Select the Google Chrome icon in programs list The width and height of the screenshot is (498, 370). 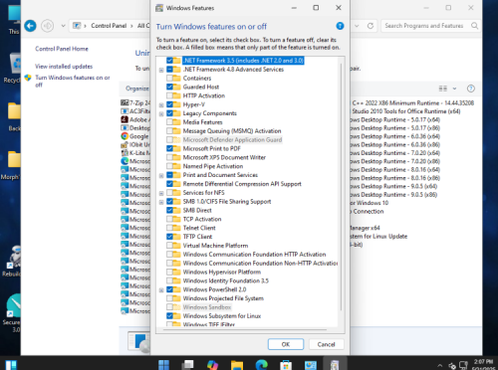point(124,136)
